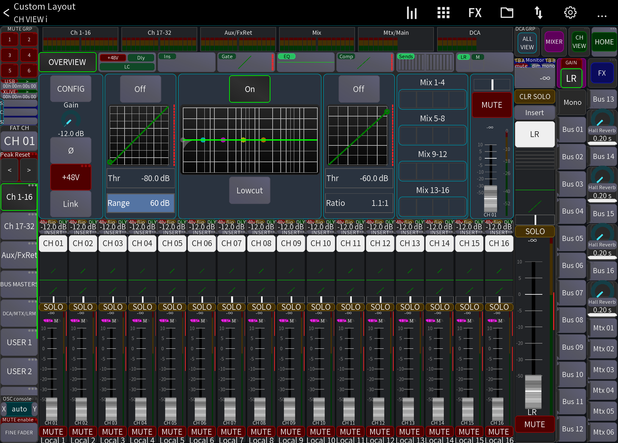Mute channel CH 05 on the strip
This screenshot has height=443, width=618.
[x=172, y=431]
